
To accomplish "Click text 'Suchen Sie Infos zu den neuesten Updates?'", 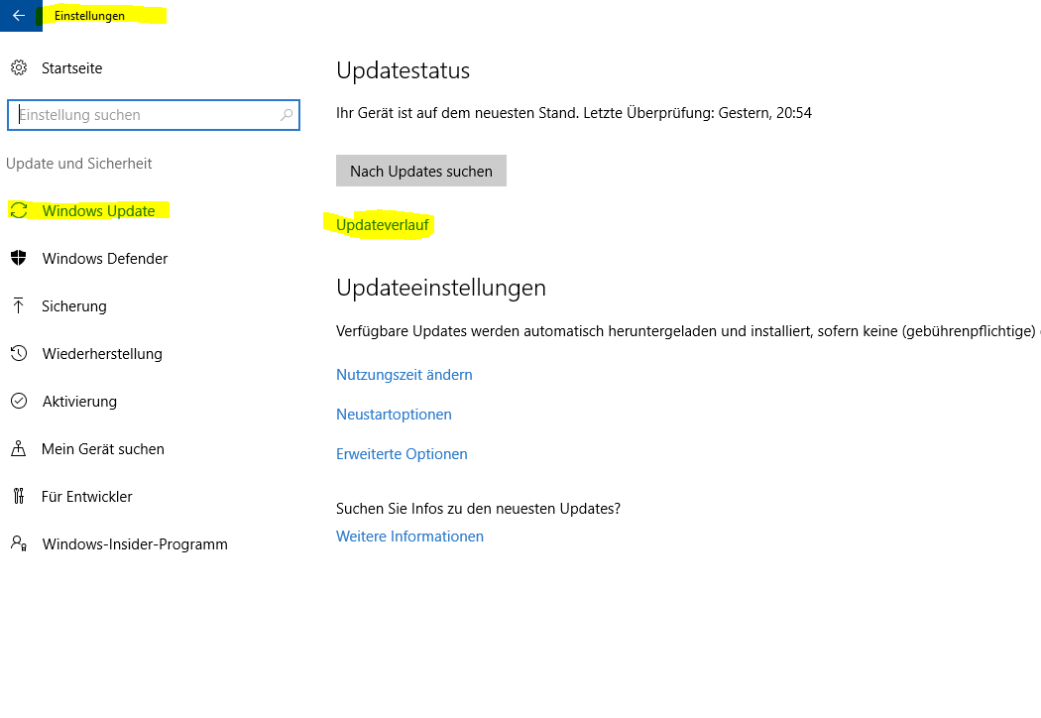I will tap(478, 509).
